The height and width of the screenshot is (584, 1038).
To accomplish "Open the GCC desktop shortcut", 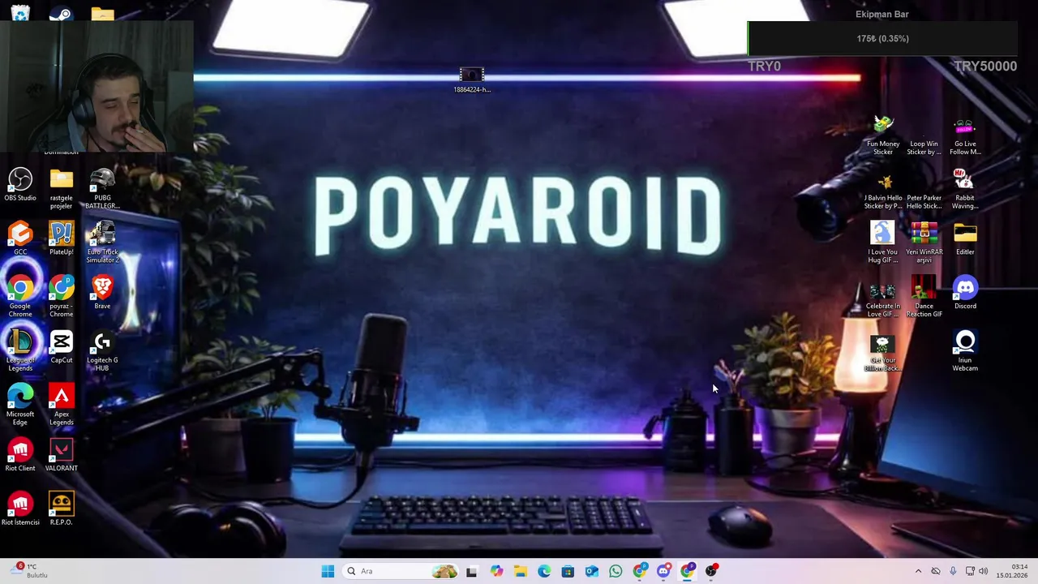I will (x=20, y=238).
